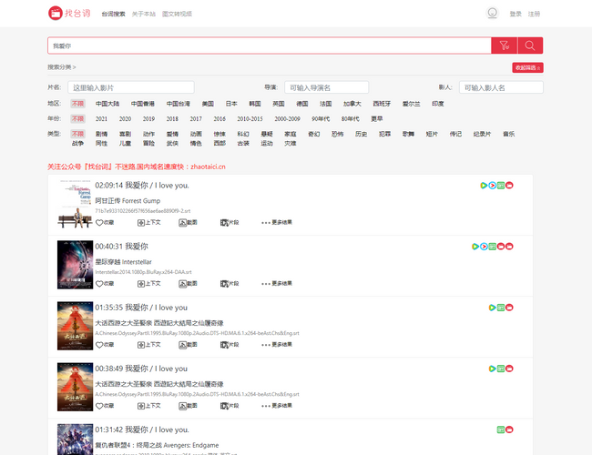Screen dimensions: 592x455
Task: Select the 科幻 genre filter tag
Action: 243,134
